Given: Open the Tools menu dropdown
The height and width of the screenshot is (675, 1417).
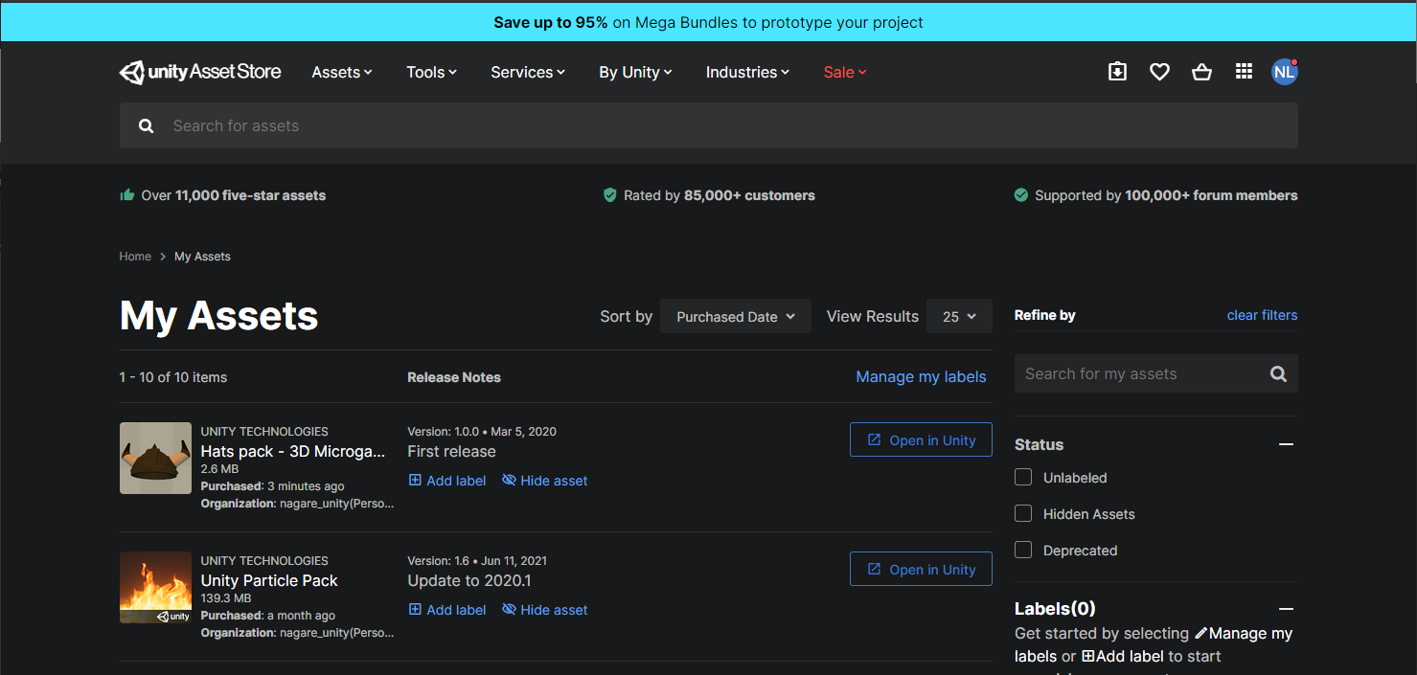Looking at the screenshot, I should pyautogui.click(x=431, y=72).
